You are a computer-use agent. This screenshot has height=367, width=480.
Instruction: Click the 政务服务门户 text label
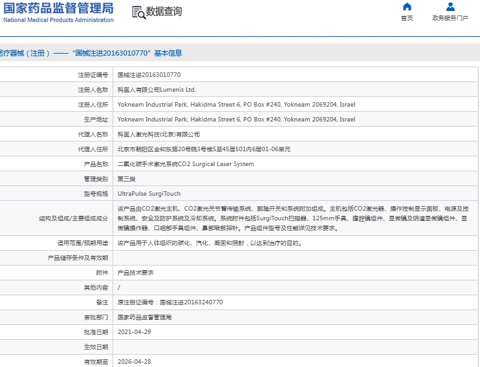(450, 18)
